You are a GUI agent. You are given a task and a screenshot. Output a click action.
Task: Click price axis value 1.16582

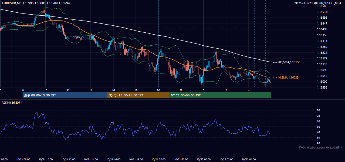pos(322,6)
